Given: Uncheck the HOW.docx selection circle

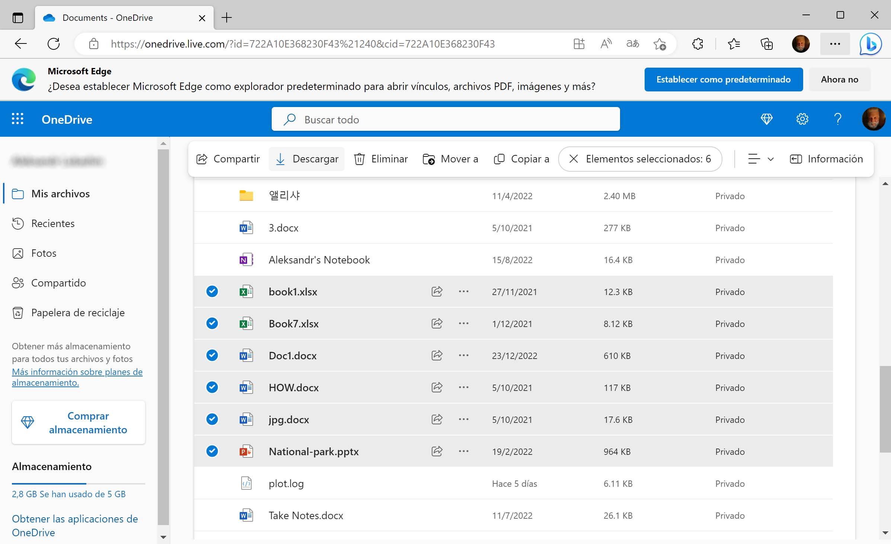Looking at the screenshot, I should pos(212,387).
